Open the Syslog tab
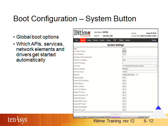The width and height of the screenshot is (168, 126). 108,40
